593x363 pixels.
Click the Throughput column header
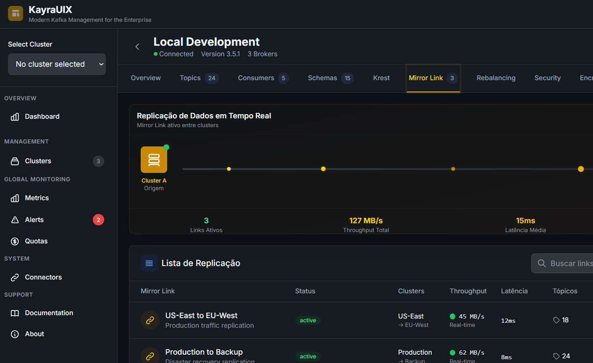(468, 291)
